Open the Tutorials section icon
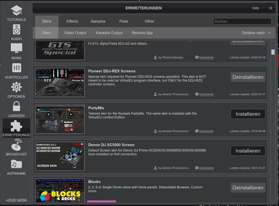The width and height of the screenshot is (279, 206). point(16,10)
